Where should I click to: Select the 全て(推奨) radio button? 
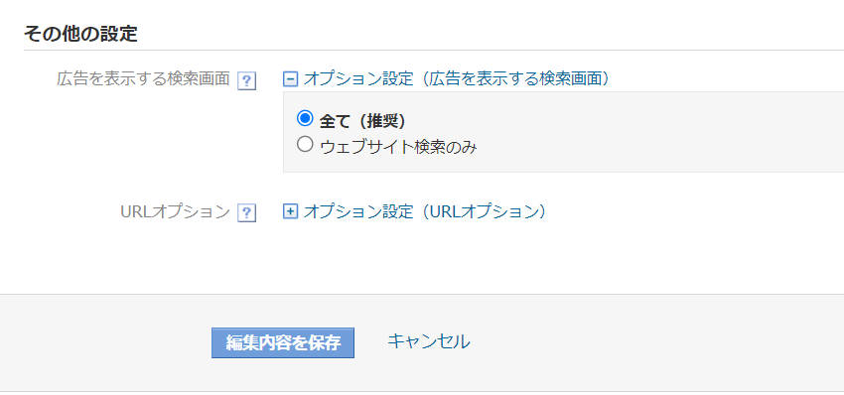305,117
